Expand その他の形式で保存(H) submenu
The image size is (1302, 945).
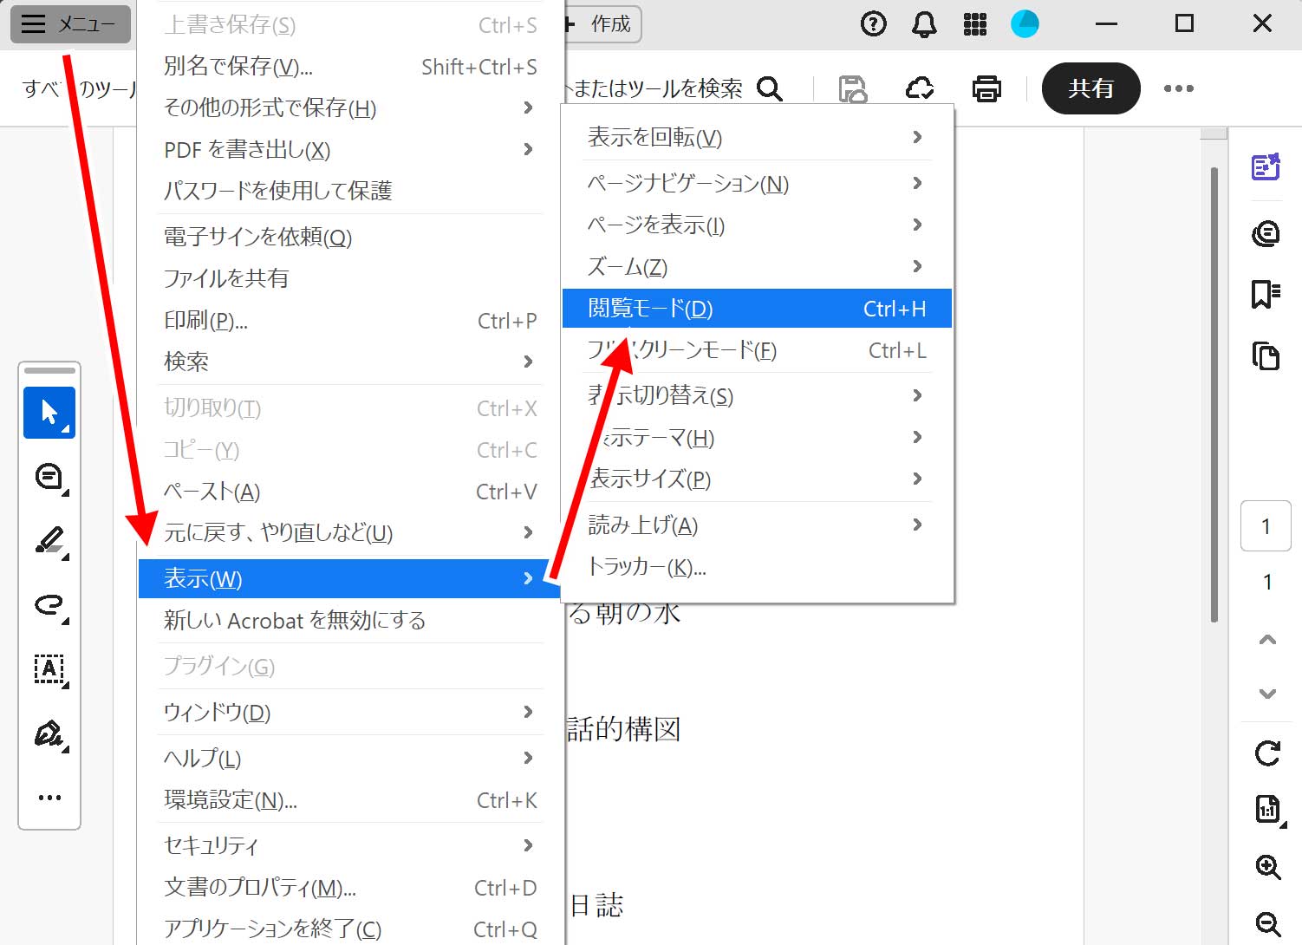point(351,108)
